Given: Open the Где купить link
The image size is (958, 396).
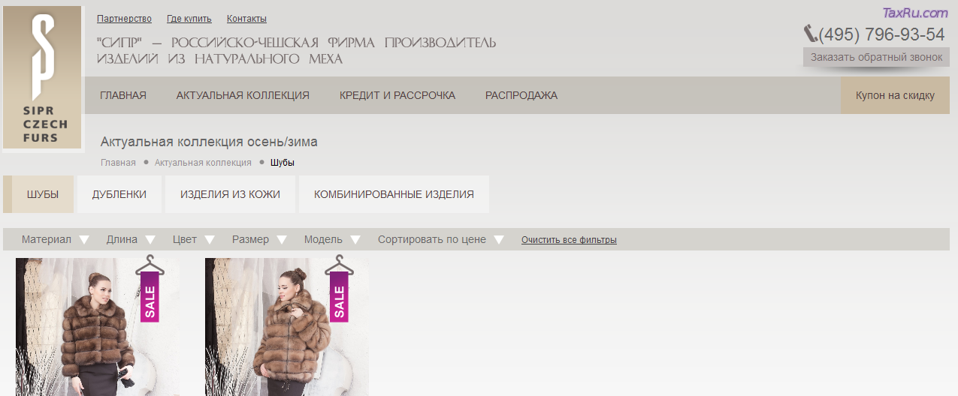Looking at the screenshot, I should [189, 19].
